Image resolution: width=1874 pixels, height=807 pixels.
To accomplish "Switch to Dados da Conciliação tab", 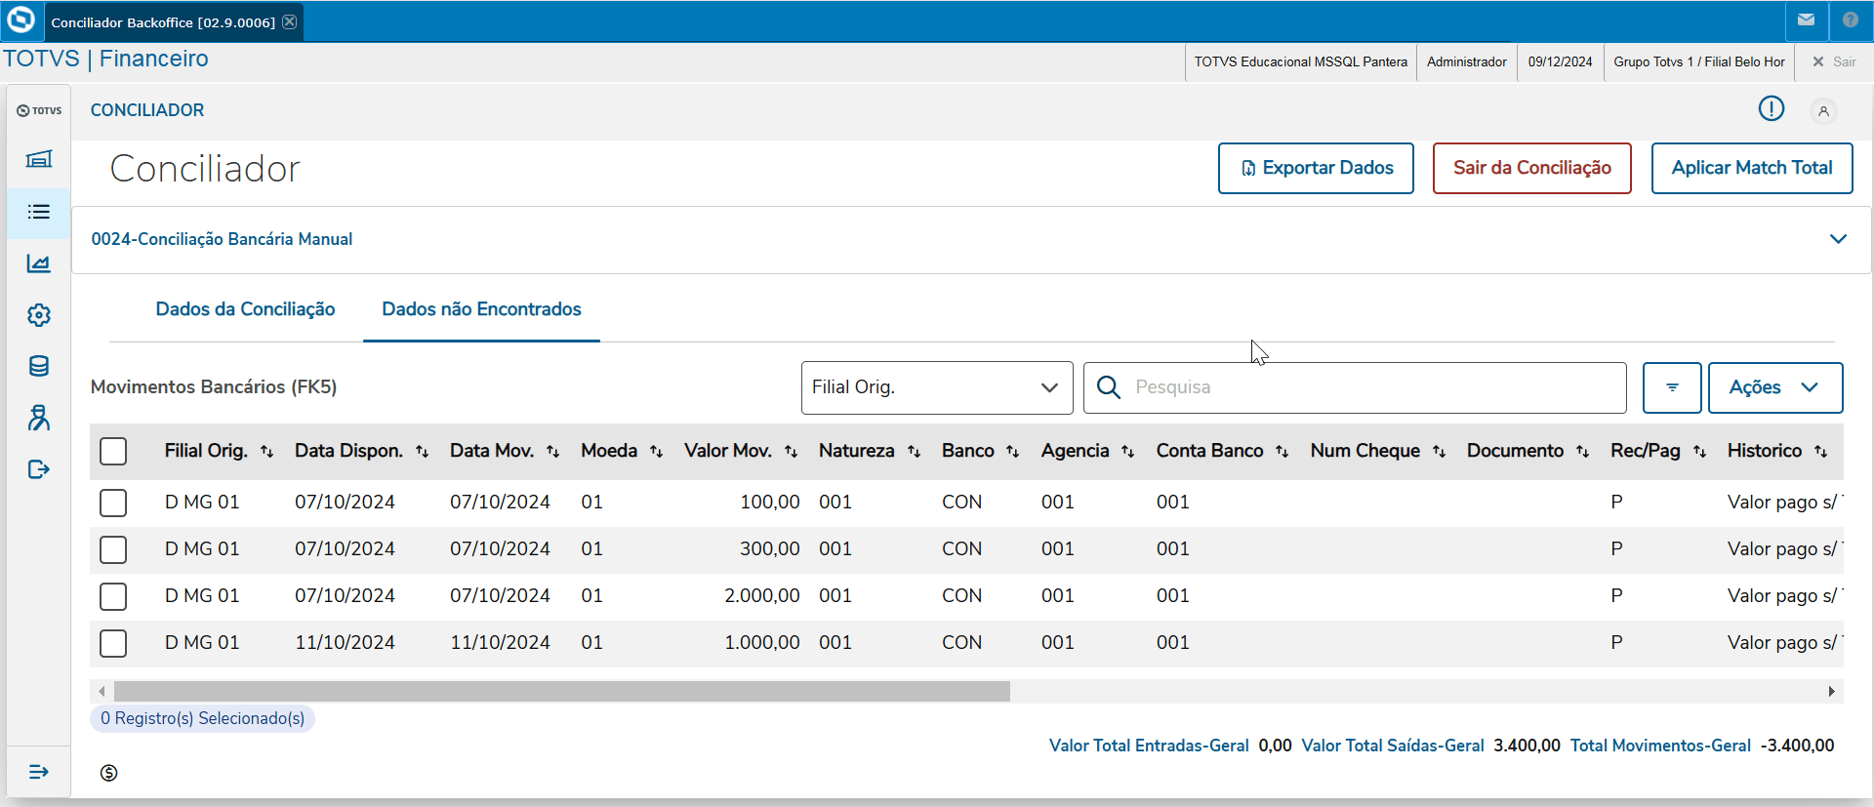I will [245, 309].
